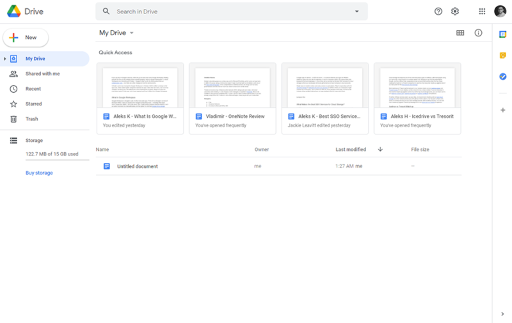Image resolution: width=512 pixels, height=323 pixels.
Task: Click the 1:27 AM me modified cell
Action: 349,166
